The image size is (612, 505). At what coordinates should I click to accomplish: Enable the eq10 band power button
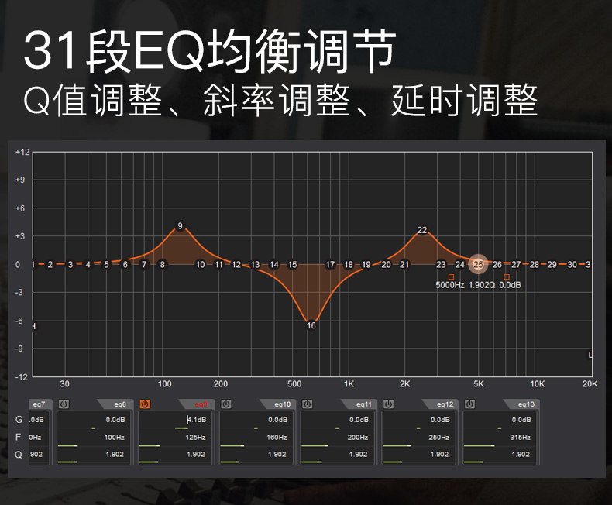tap(226, 404)
